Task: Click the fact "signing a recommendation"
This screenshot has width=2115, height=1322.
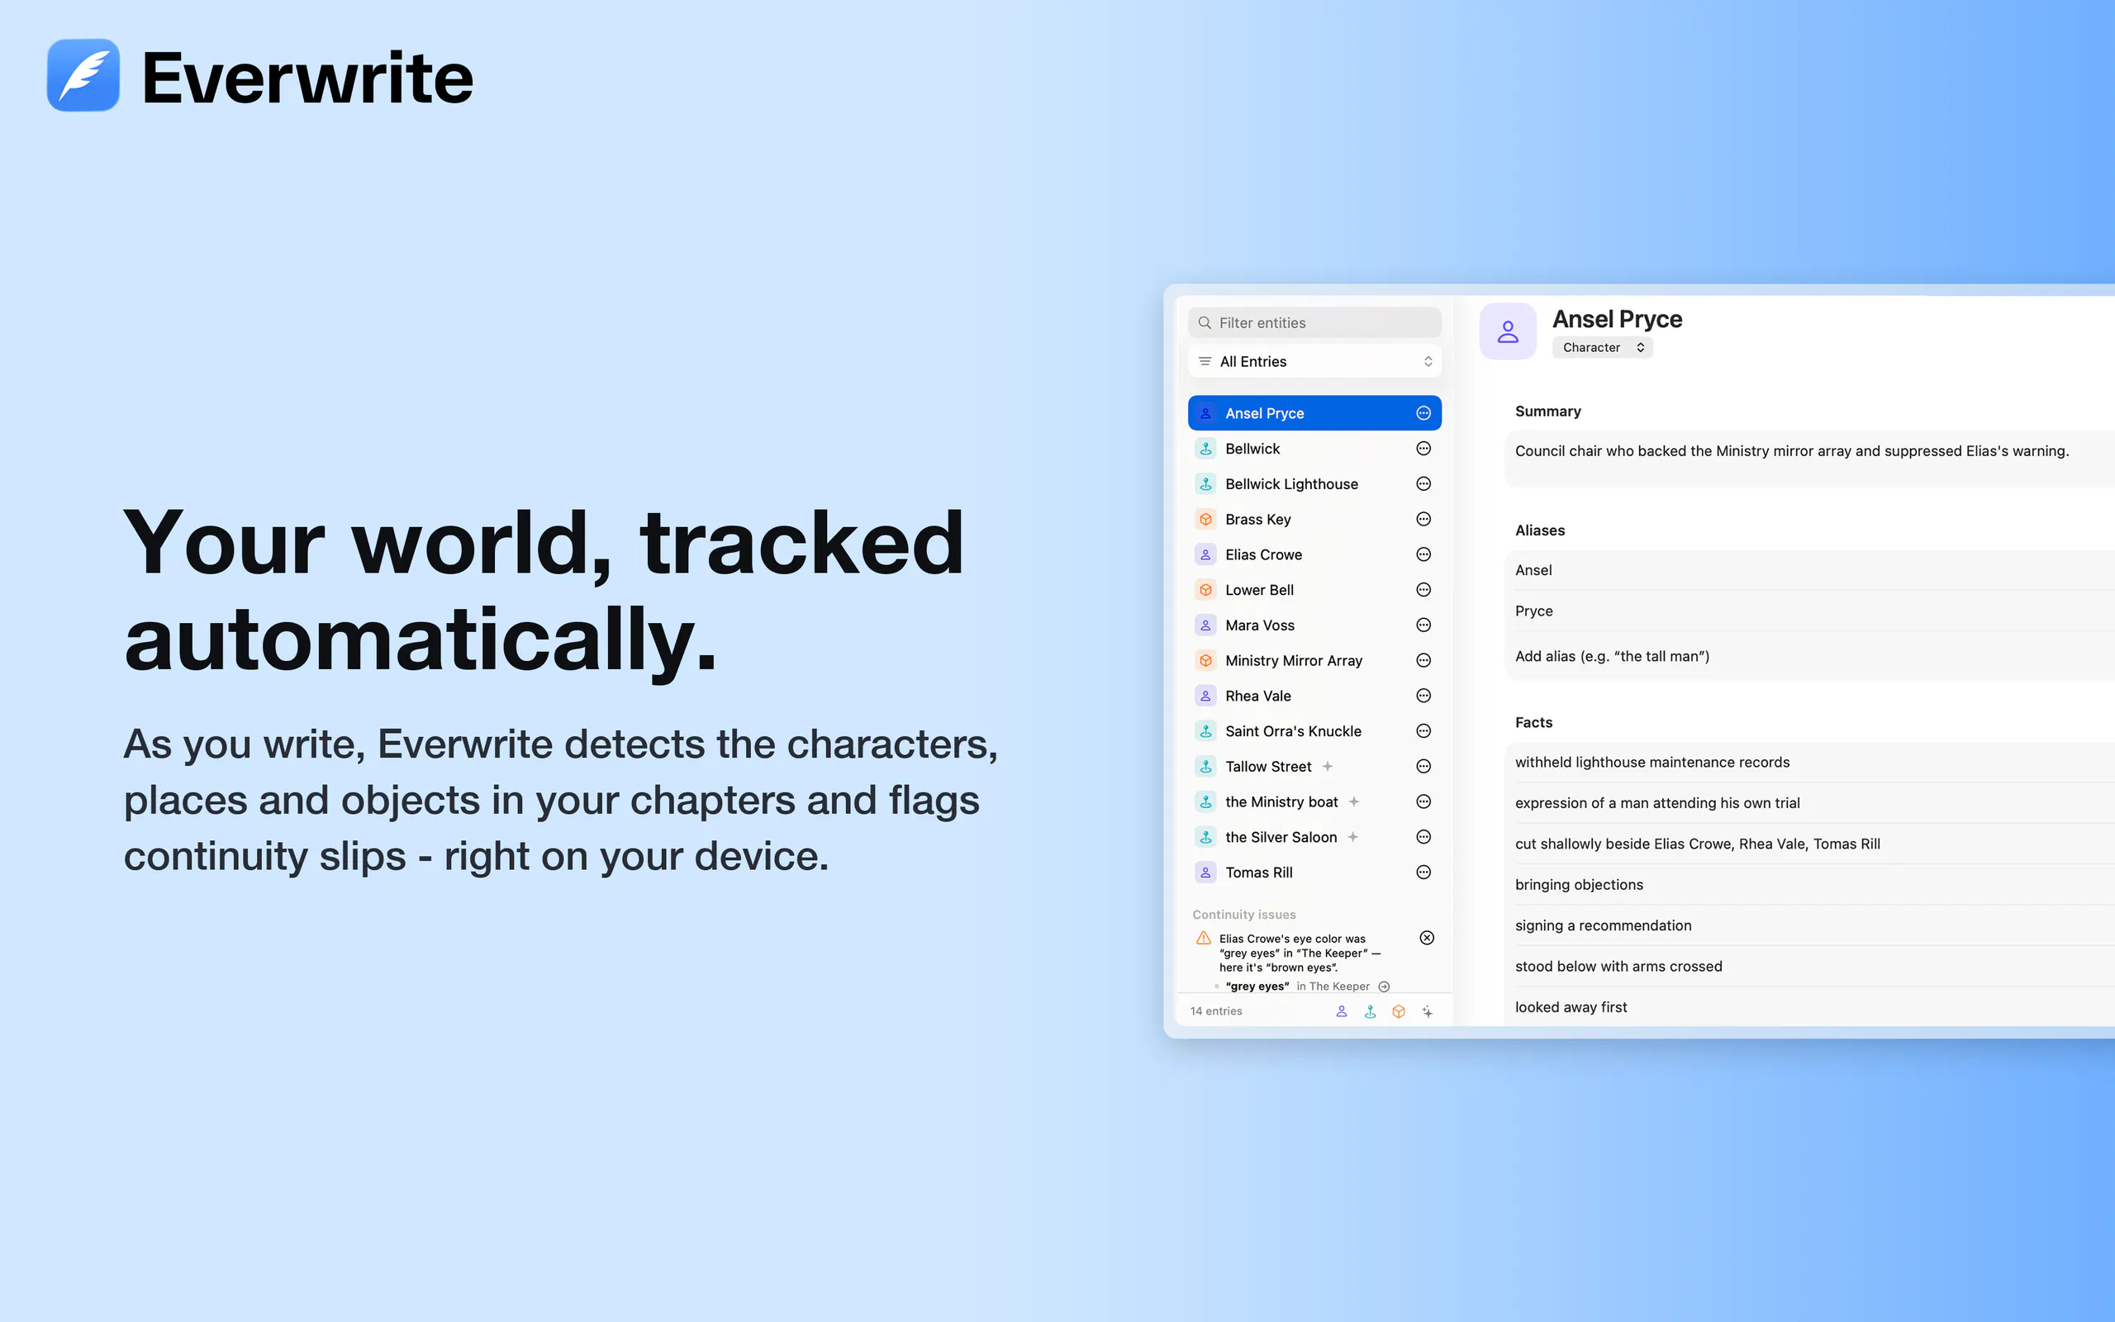Action: point(1810,926)
